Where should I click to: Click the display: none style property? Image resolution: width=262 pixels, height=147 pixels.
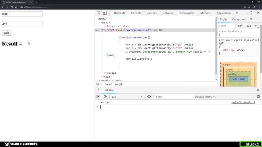pos(234,50)
